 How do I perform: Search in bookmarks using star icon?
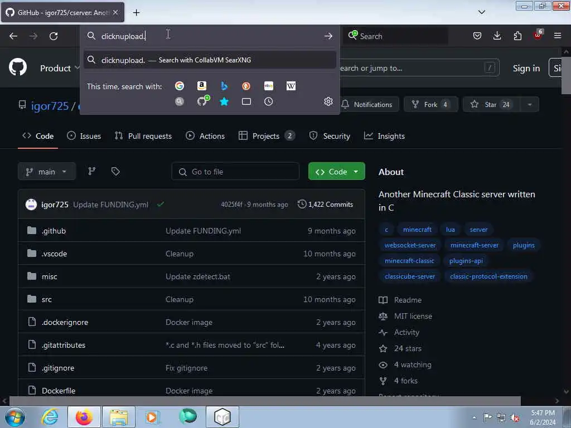click(x=224, y=101)
